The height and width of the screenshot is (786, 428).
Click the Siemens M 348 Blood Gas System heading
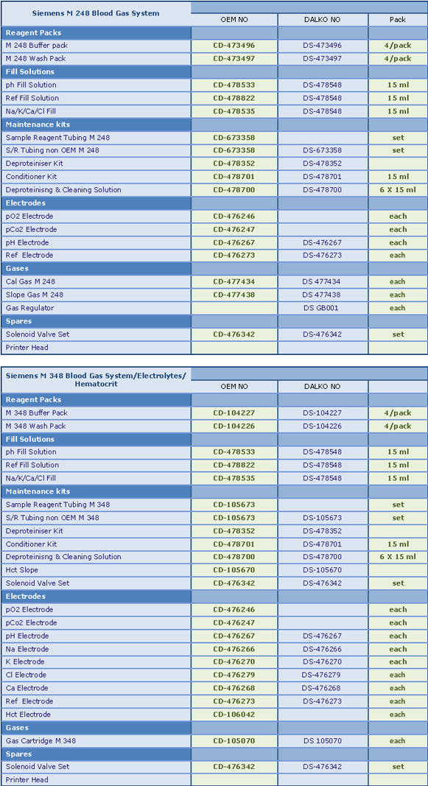point(96,380)
